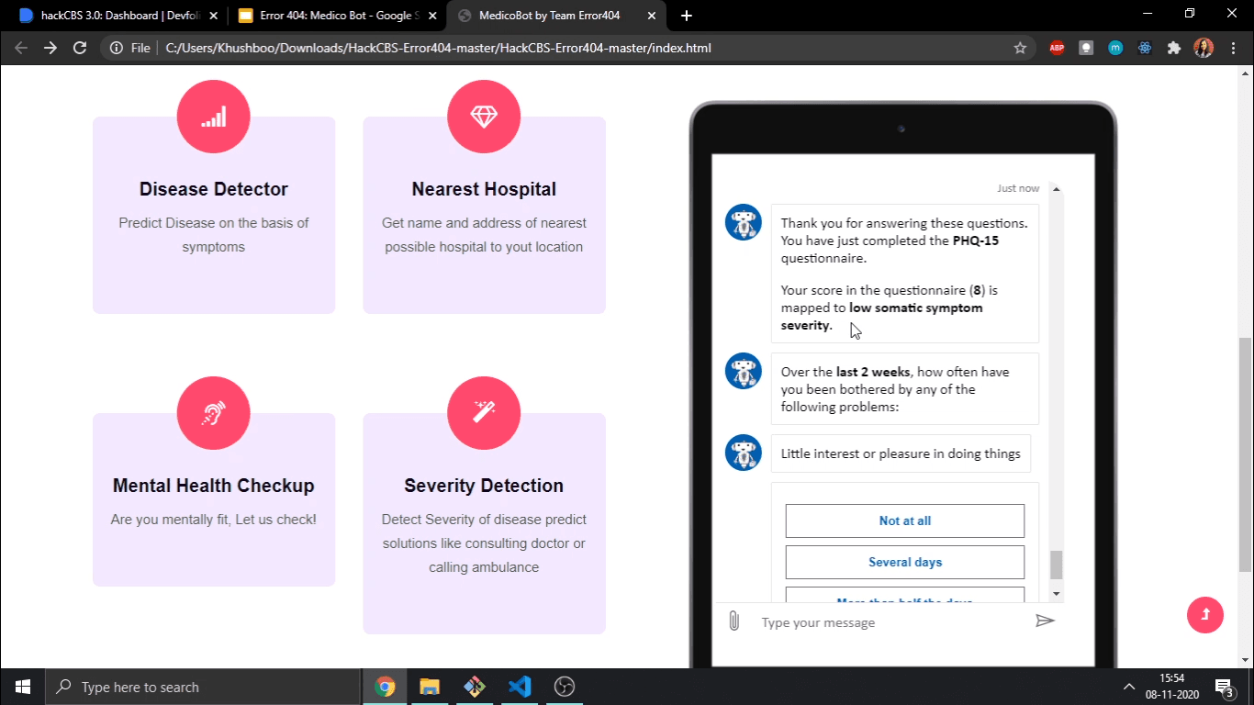Open Chrome from the taskbar
The height and width of the screenshot is (705, 1254).
click(x=385, y=687)
